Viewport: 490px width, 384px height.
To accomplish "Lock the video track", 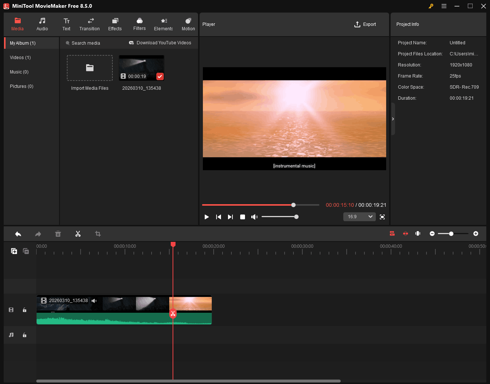I will point(24,310).
